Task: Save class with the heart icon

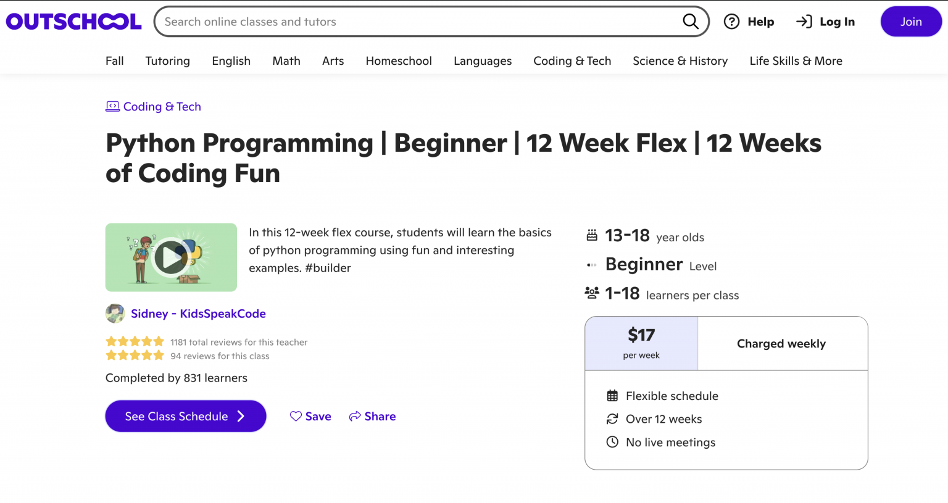Action: (x=296, y=417)
